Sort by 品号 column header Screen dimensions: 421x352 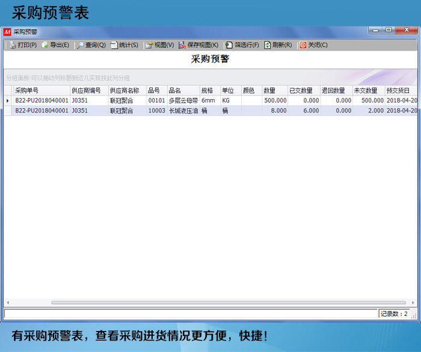click(x=157, y=91)
